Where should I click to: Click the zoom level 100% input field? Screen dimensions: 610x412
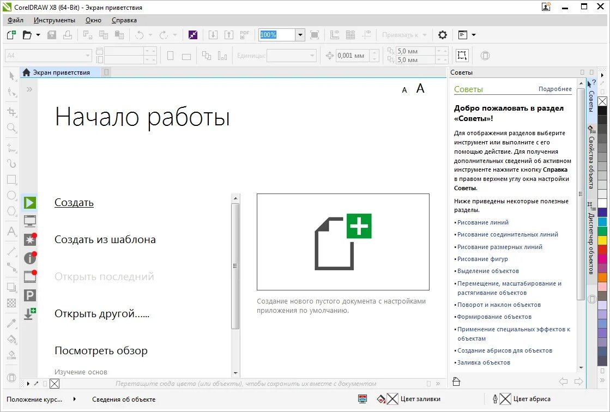click(277, 35)
